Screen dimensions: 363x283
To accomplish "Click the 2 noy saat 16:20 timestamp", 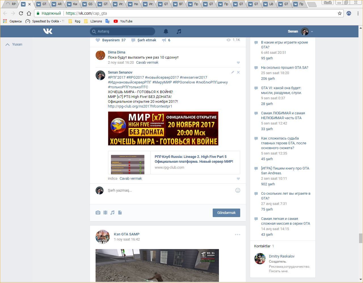I will [121, 63].
